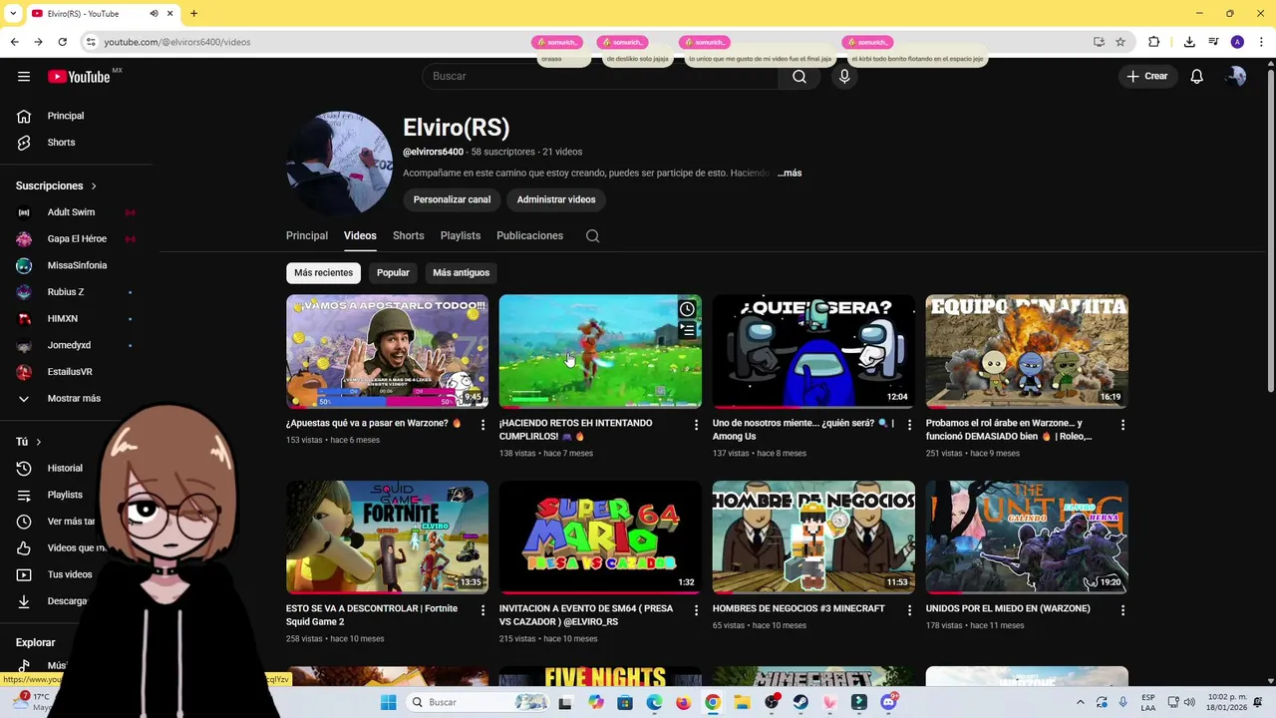Click the Crear button

[x=1147, y=77]
